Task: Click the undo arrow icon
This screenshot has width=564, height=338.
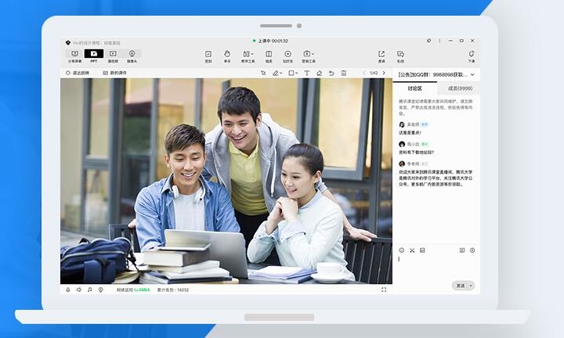Action: (x=331, y=73)
